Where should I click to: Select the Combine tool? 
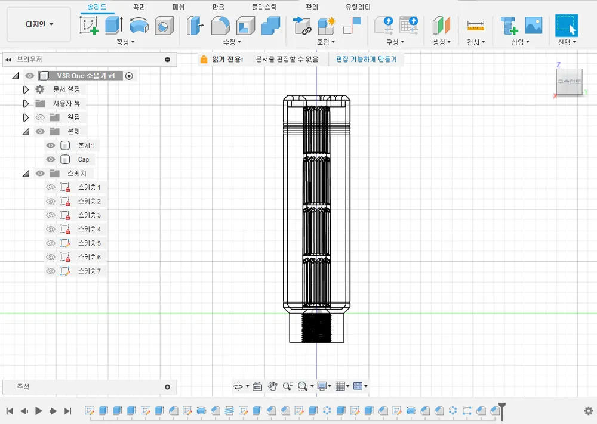[x=270, y=26]
